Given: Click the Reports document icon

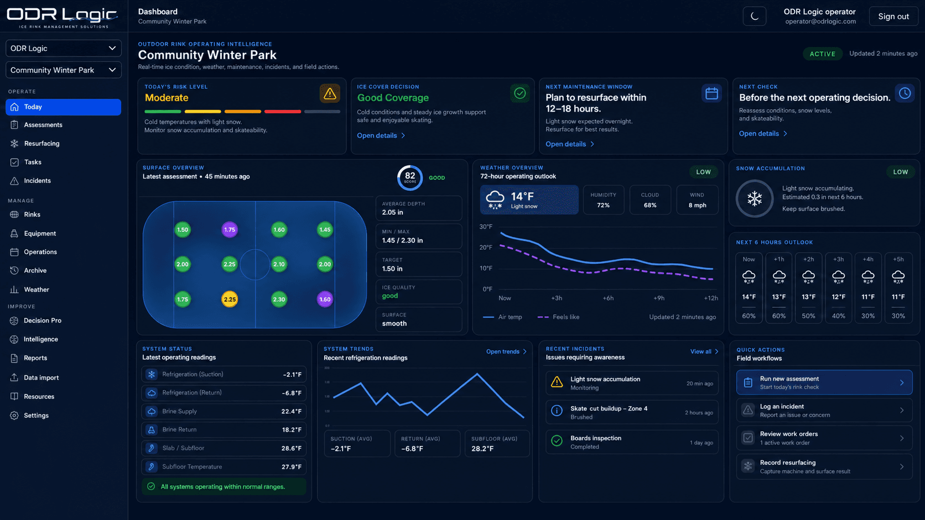Looking at the screenshot, I should [14, 358].
